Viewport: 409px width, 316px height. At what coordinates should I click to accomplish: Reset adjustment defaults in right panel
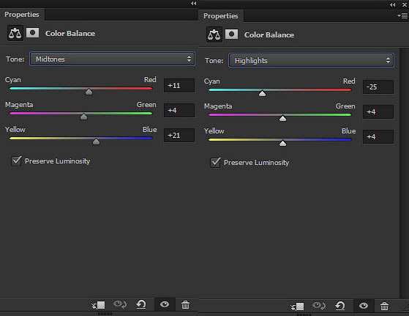click(x=340, y=306)
